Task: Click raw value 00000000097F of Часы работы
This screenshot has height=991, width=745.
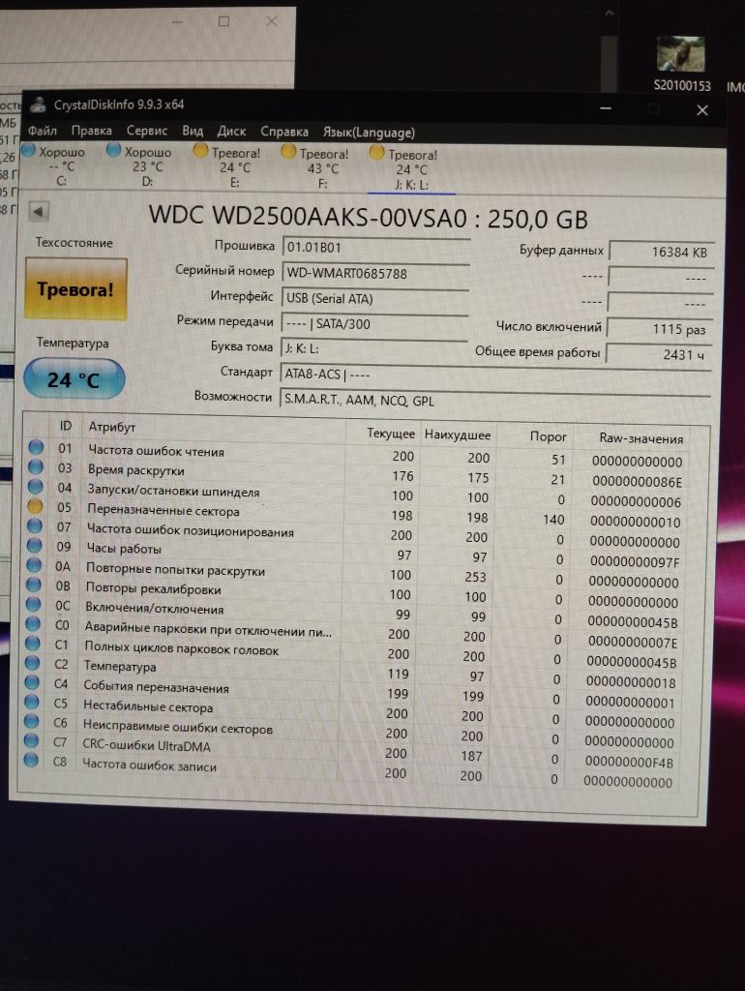Action: pos(635,562)
